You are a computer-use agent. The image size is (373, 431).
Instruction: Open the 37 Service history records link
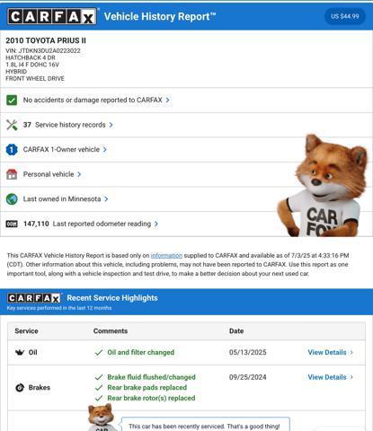tap(65, 125)
